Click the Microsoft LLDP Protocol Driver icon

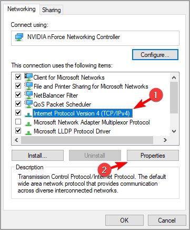click(28, 132)
